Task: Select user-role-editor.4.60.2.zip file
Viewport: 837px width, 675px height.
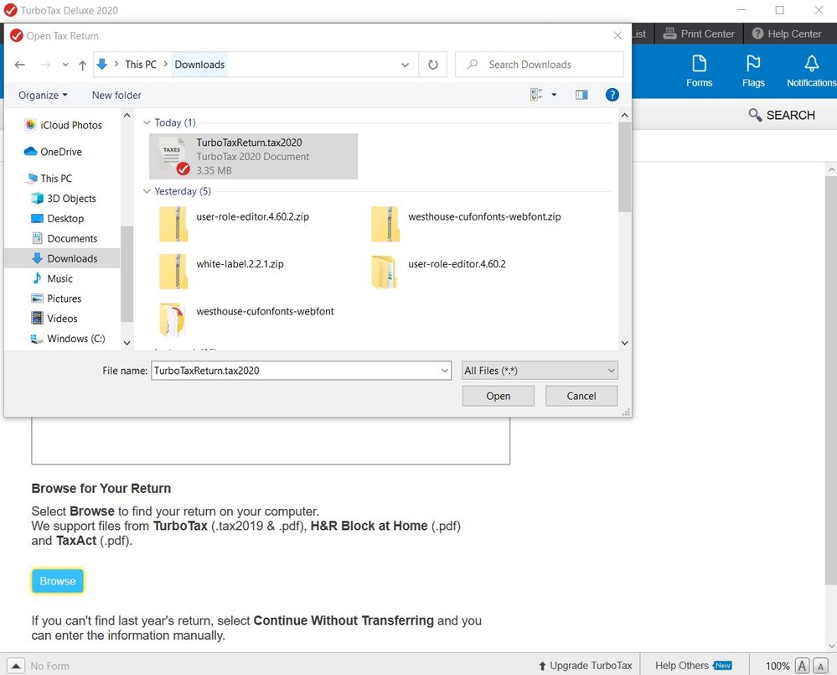Action: click(235, 225)
